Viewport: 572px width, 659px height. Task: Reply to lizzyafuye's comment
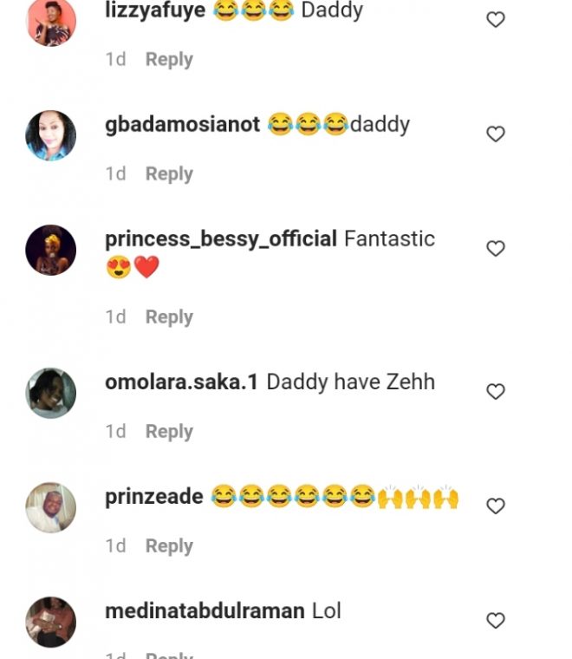point(169,60)
